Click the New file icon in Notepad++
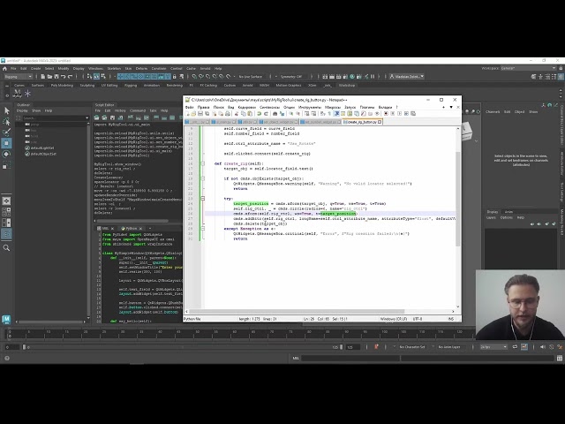 [x=187, y=114]
